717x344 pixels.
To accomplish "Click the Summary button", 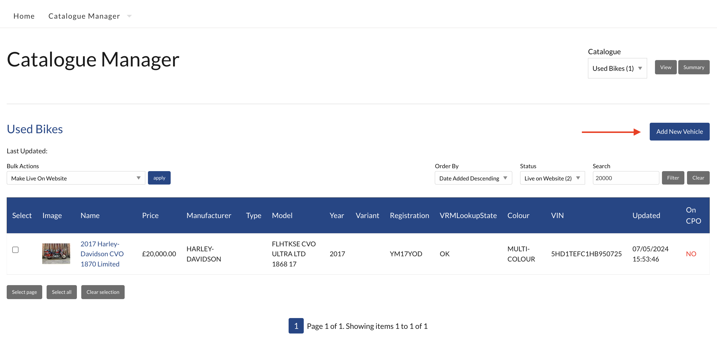I will click(x=694, y=67).
